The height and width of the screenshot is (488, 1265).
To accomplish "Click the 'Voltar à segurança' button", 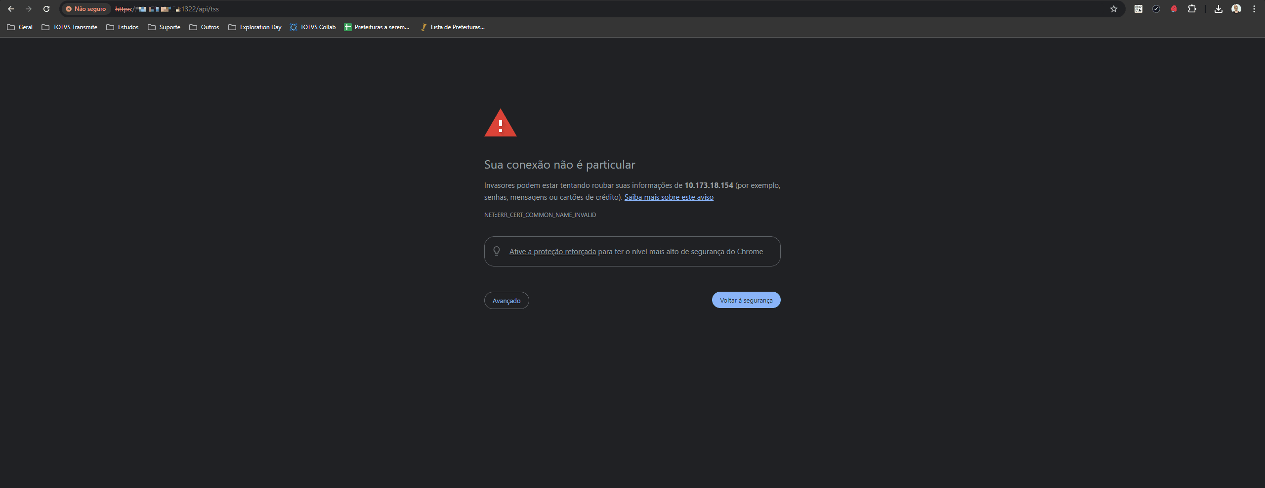I will coord(746,300).
